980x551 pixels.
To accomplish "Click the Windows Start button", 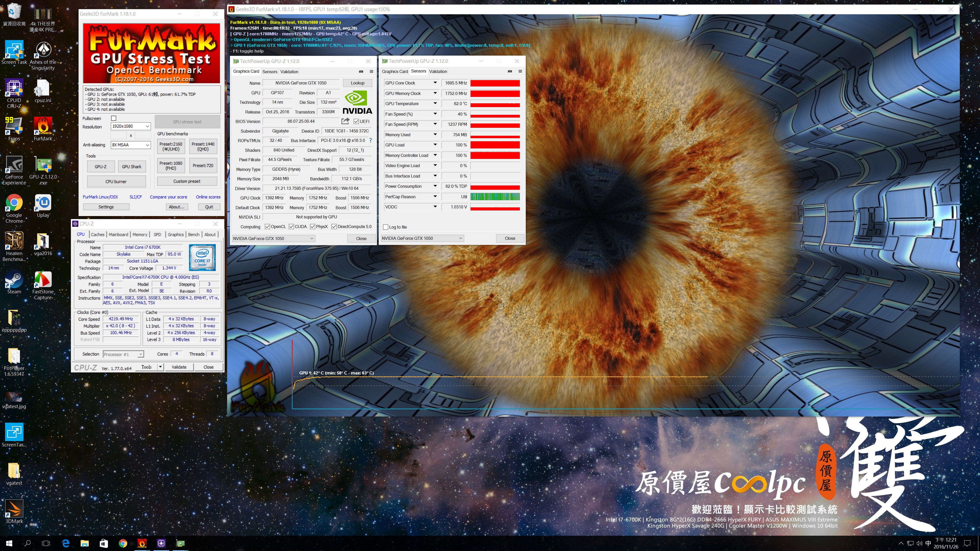I will (9, 543).
